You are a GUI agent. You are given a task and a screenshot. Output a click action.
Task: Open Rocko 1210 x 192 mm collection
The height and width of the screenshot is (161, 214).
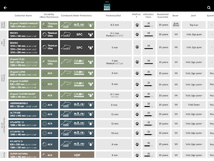click(x=24, y=34)
